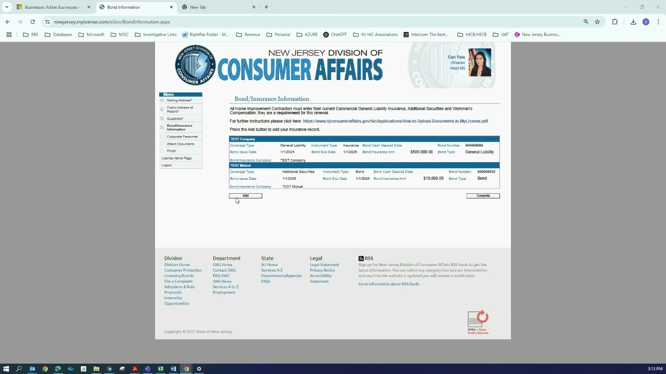Image resolution: width=666 pixels, height=374 pixels.
Task: View site information icon in address bar
Action: tap(47, 22)
